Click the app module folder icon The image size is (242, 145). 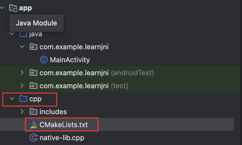pyautogui.click(x=13, y=8)
